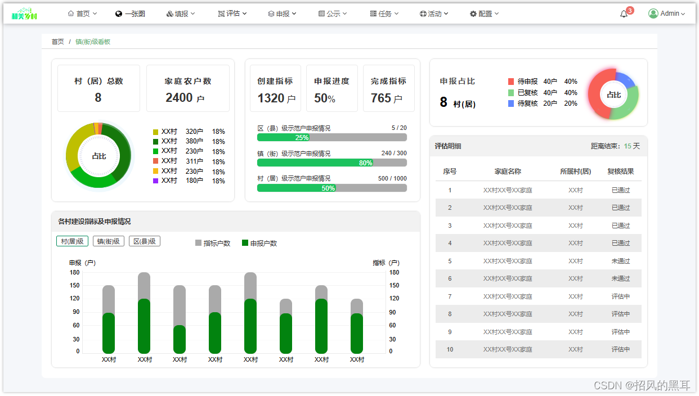Click the 完成指标 765 stat card

tap(389, 88)
